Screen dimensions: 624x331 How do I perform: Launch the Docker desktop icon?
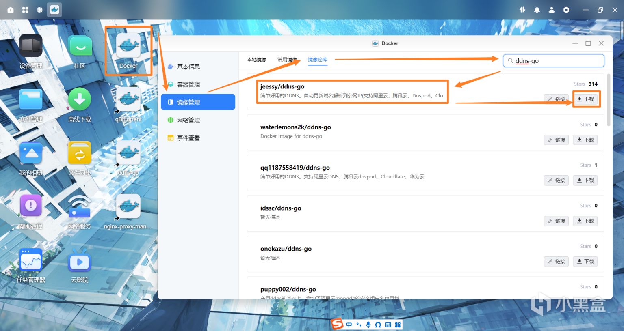point(128,51)
